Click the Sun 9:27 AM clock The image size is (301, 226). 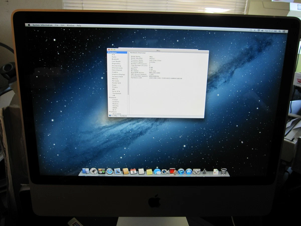(271, 31)
